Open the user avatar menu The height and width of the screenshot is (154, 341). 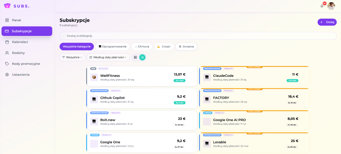tap(331, 6)
